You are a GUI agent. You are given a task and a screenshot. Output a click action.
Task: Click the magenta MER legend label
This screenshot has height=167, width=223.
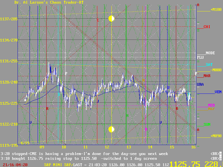211,105
